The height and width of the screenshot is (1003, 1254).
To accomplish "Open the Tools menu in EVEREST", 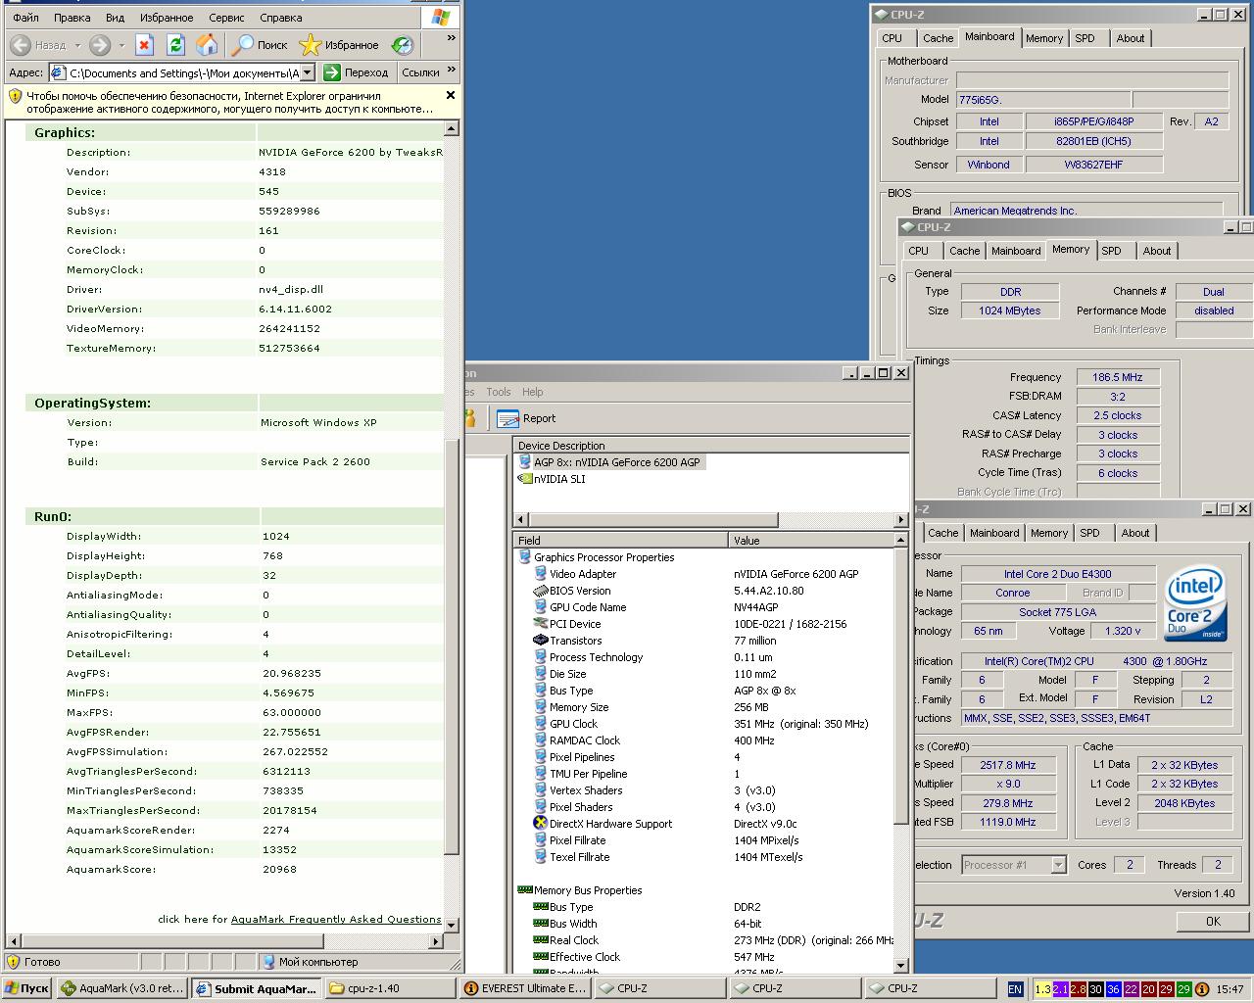I will tap(499, 392).
